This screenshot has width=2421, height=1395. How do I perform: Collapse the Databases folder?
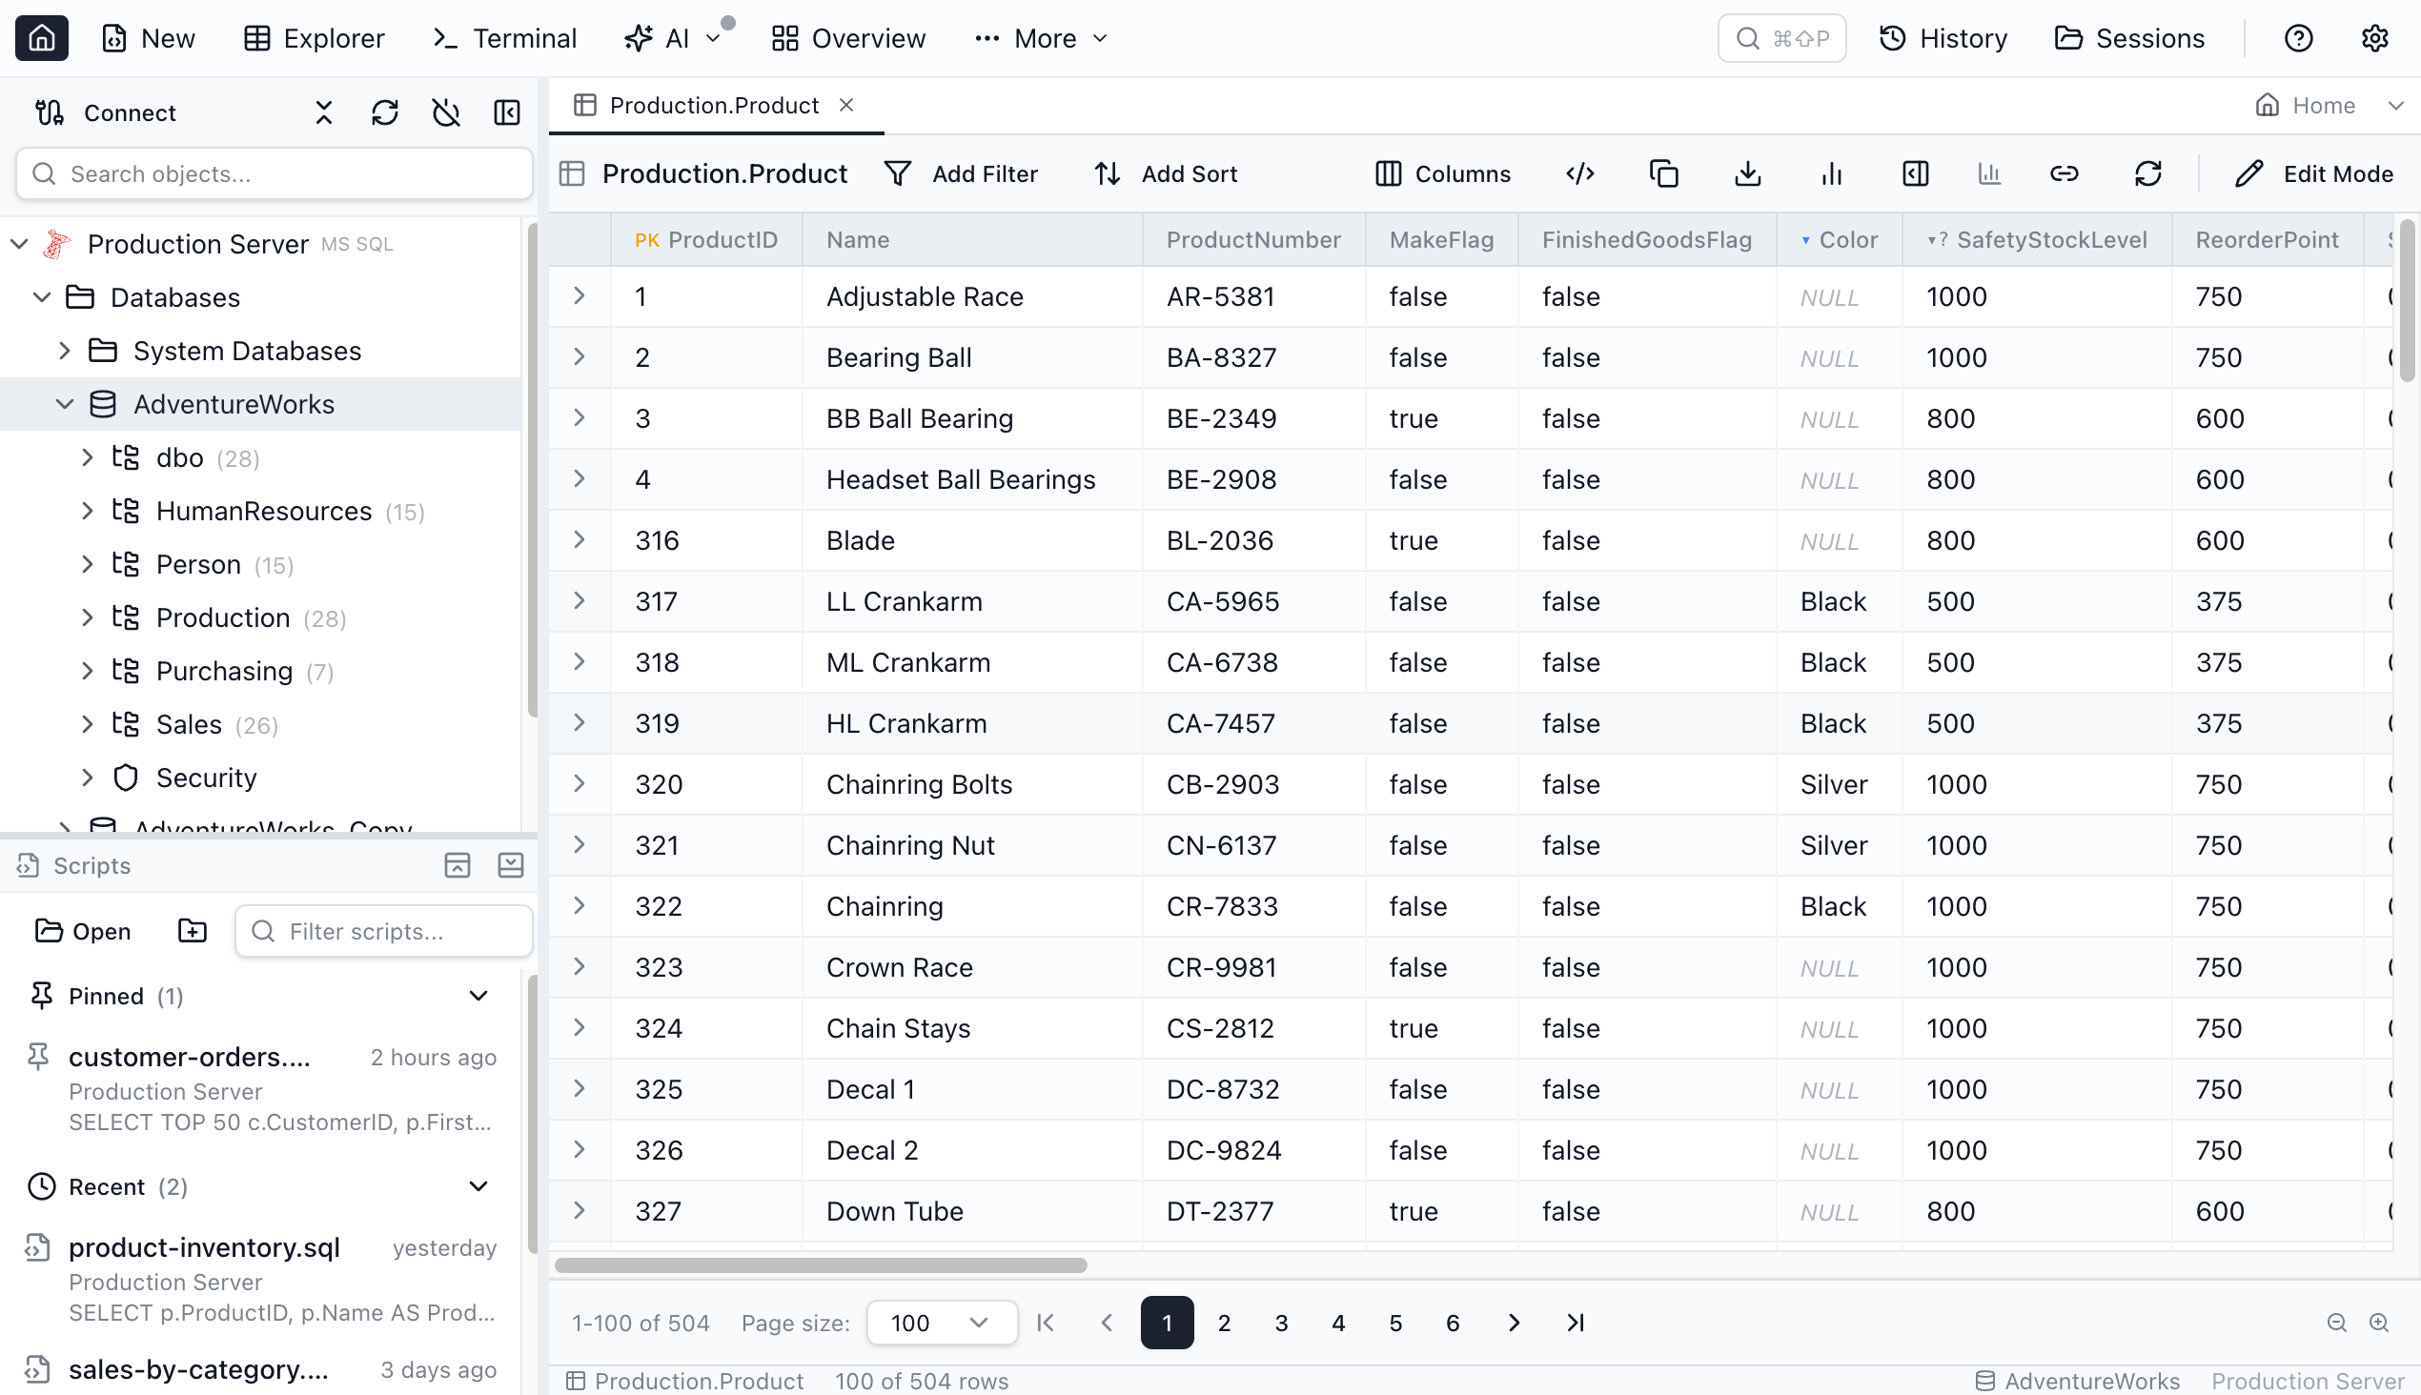[x=41, y=297]
